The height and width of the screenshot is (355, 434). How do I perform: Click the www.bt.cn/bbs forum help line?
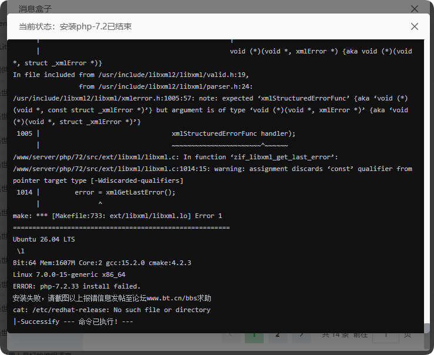point(112,298)
